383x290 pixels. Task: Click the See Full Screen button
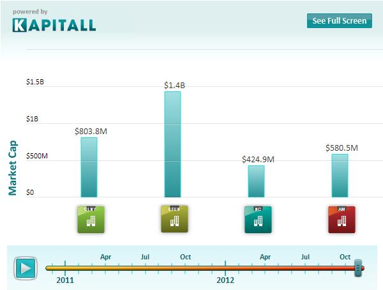[x=340, y=20]
